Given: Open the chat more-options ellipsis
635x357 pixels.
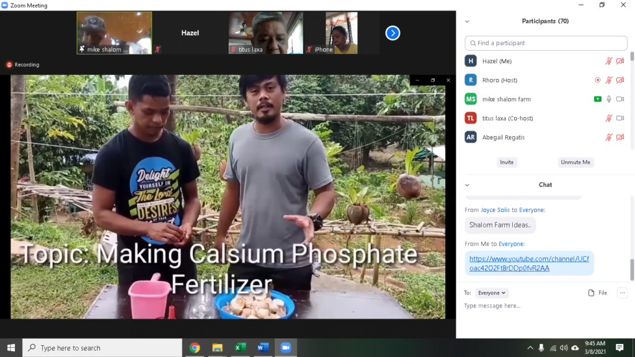Looking at the screenshot, I should click(622, 293).
